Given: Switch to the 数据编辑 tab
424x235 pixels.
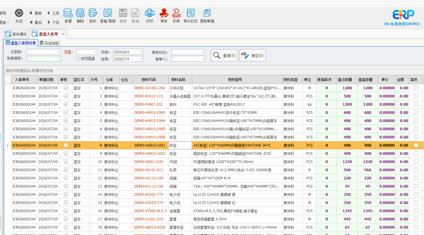Looking at the screenshot, I should [x=49, y=43].
